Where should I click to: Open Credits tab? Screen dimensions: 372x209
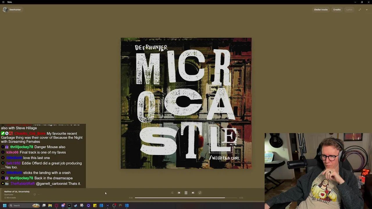[x=337, y=10]
